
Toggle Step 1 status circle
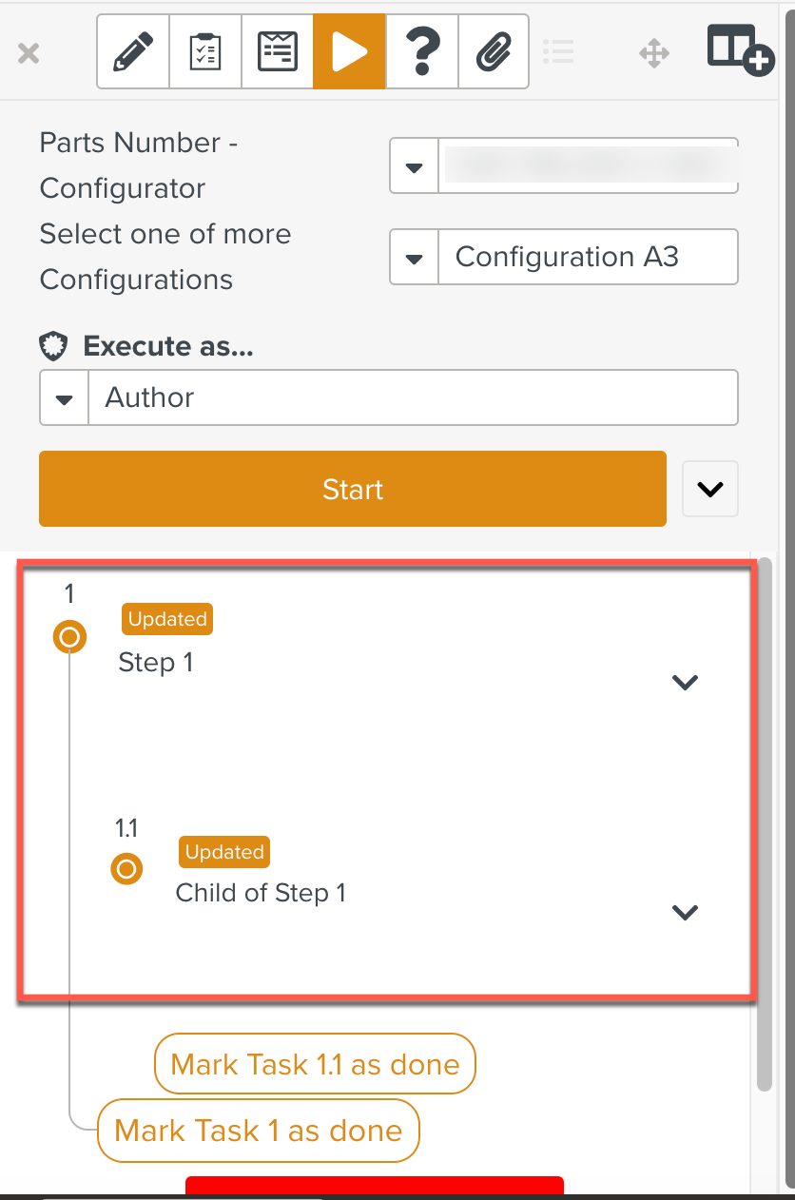coord(69,637)
